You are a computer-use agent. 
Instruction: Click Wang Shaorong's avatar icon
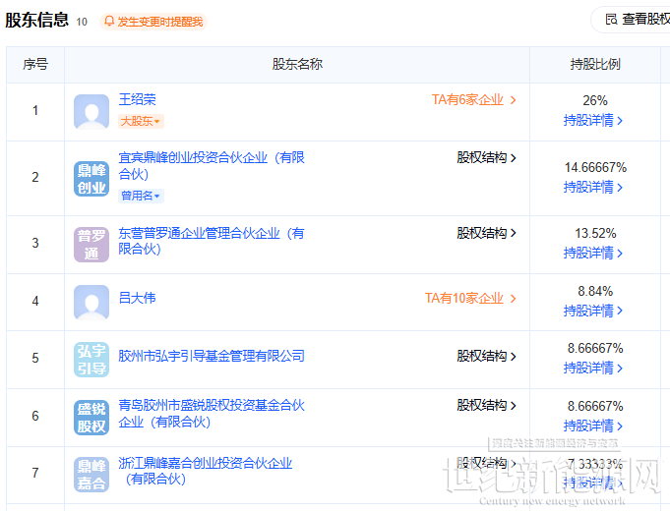pos(91,111)
